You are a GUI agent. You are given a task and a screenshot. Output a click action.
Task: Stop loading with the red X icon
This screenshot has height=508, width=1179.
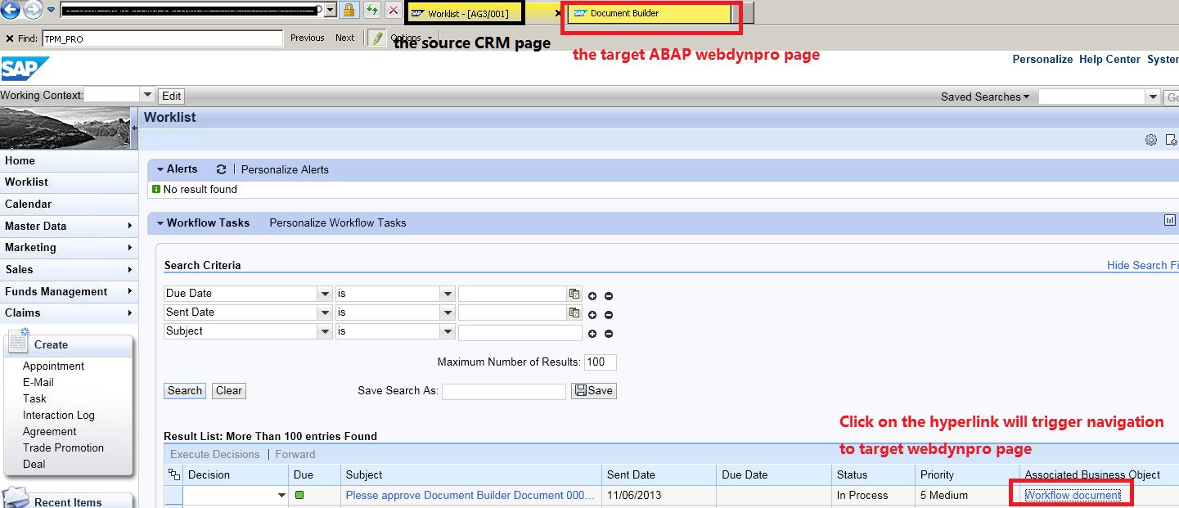point(394,10)
